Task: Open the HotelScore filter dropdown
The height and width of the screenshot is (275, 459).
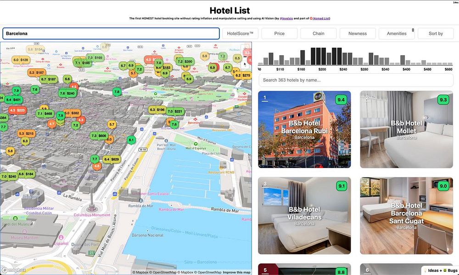Action: click(x=240, y=34)
